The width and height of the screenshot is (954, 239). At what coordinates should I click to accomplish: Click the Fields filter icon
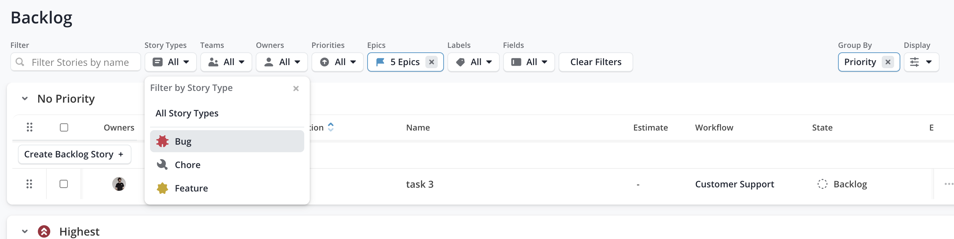click(516, 62)
